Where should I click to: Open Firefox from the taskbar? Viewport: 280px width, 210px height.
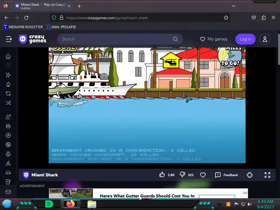(71, 204)
